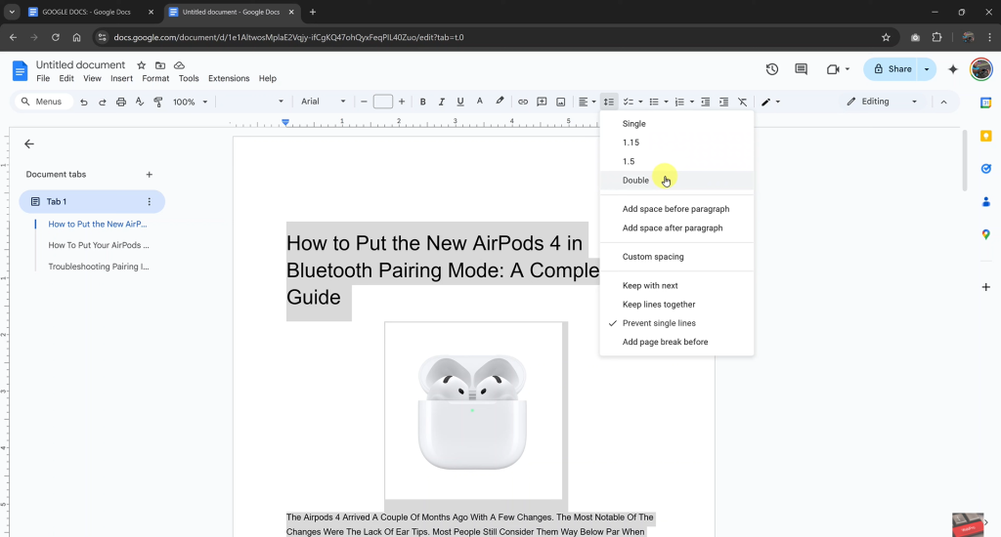Viewport: 1001px width, 537px height.
Task: Insert image from the toolbar
Action: 560,103
